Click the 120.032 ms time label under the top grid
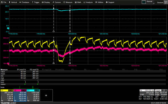168x104 pixels. tap(72, 34)
